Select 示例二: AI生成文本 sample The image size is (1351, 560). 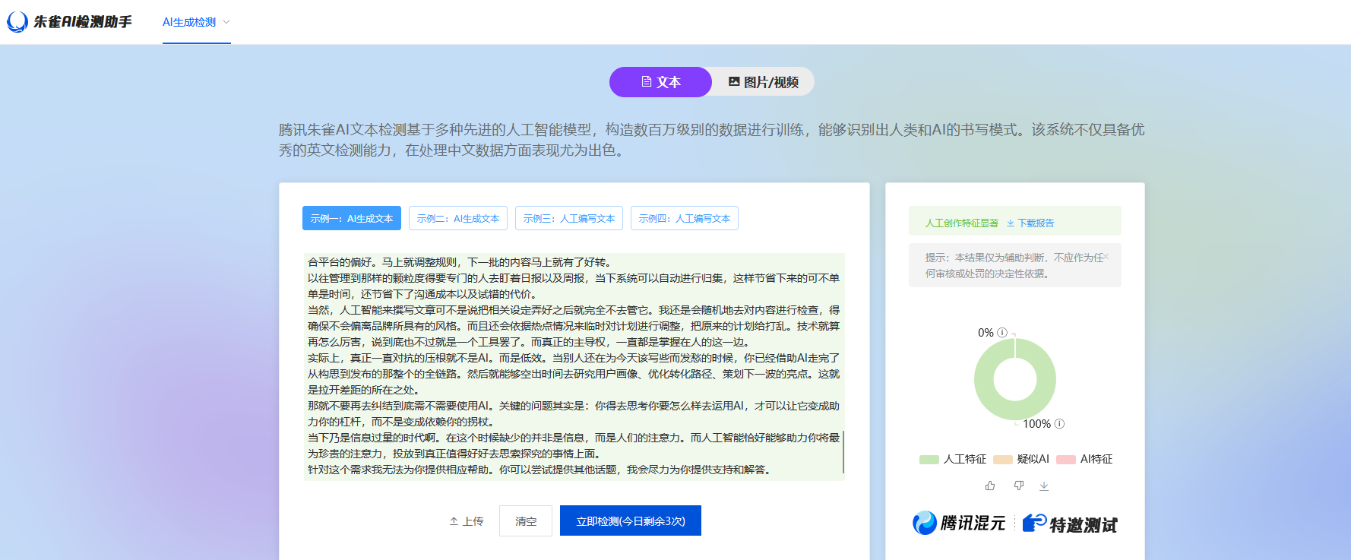tap(457, 219)
